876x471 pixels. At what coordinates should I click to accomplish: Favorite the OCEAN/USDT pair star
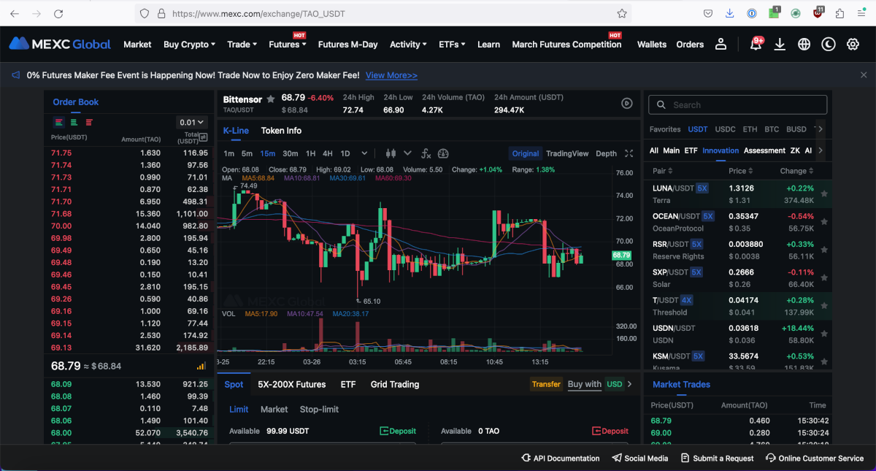coord(824,221)
